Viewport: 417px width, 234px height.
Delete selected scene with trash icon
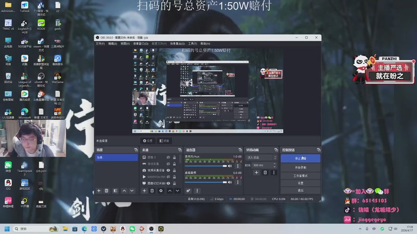[106, 191]
